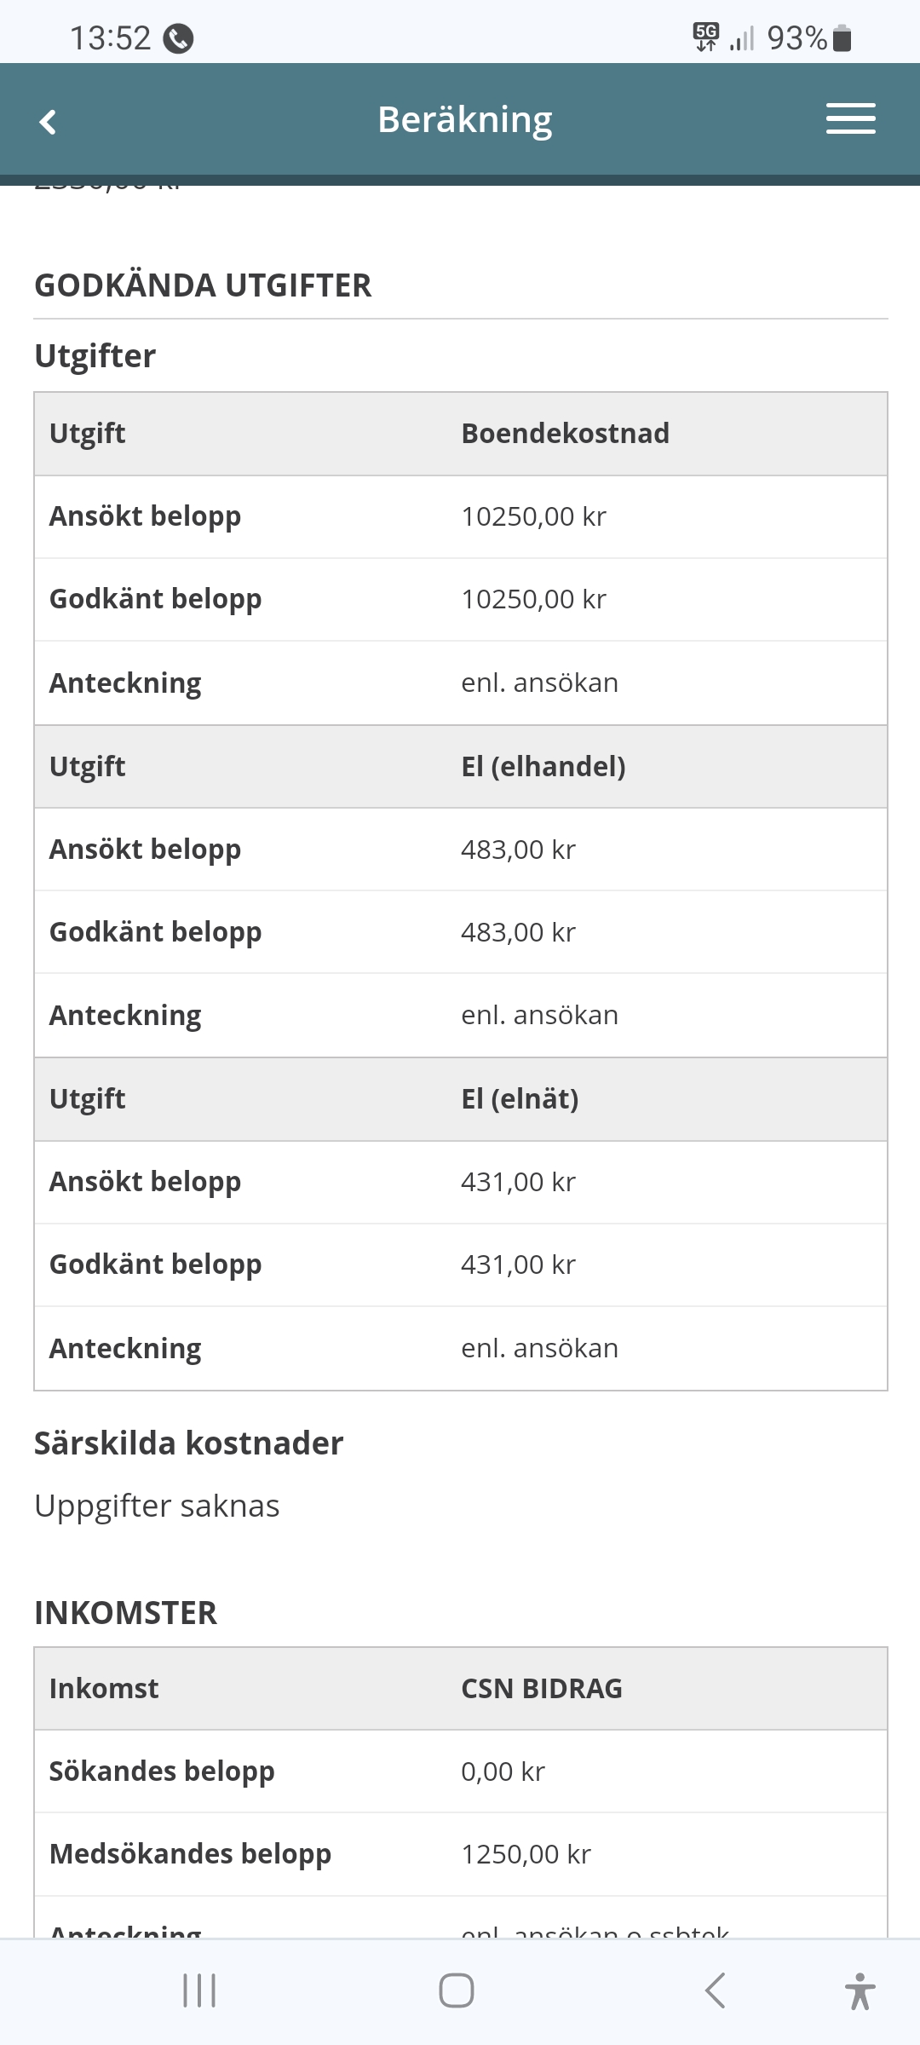The image size is (920, 2045).
Task: Select the El (elnät) expense header
Action: pyautogui.click(x=520, y=1099)
